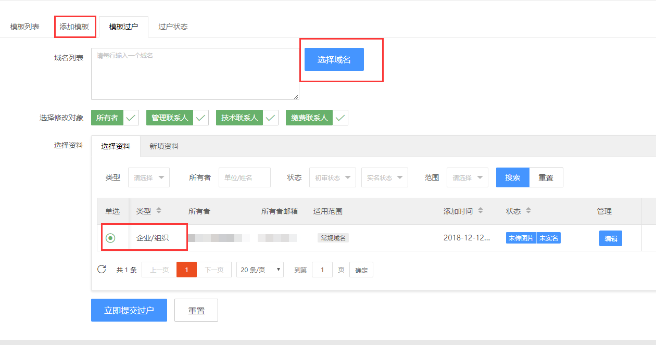Sort table by 类型 column arrows
This screenshot has height=345, width=656.
coord(159,211)
